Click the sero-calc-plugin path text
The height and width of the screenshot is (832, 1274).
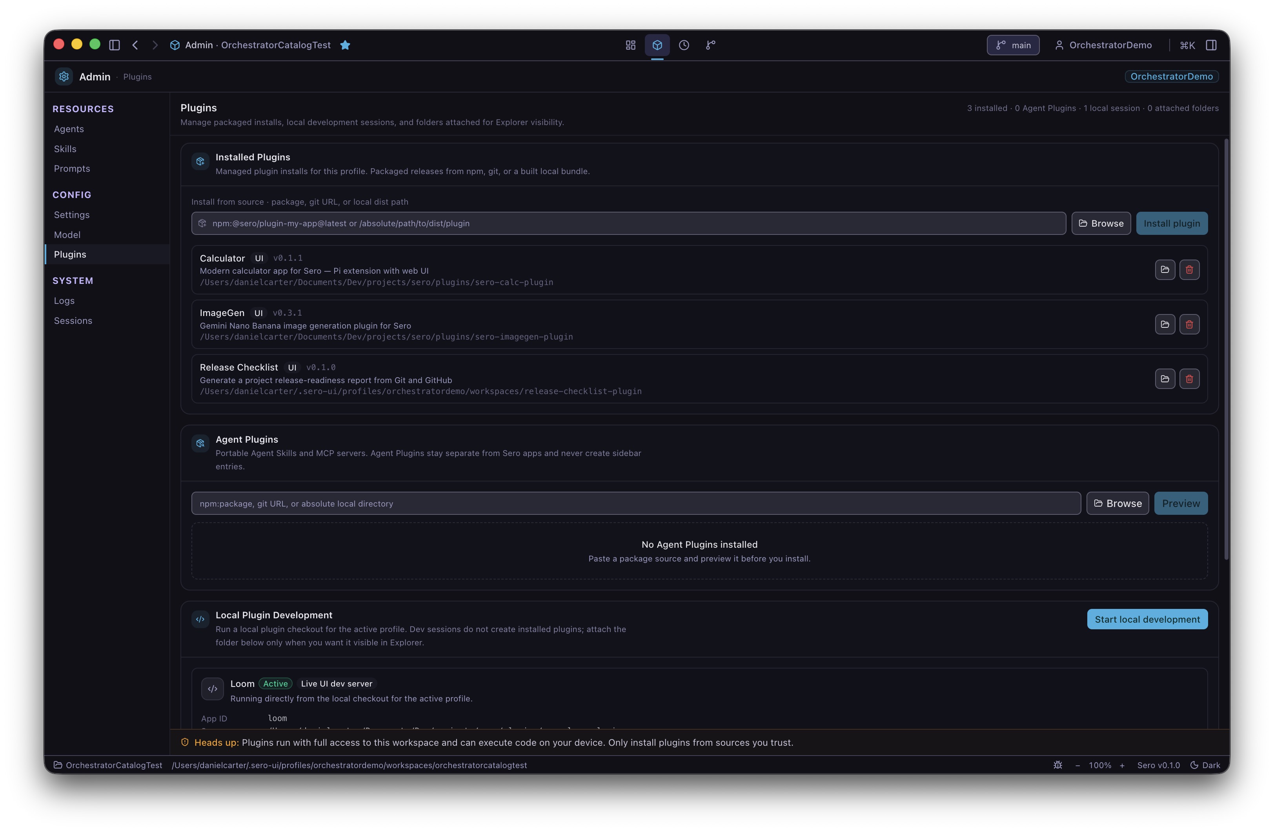coord(376,282)
